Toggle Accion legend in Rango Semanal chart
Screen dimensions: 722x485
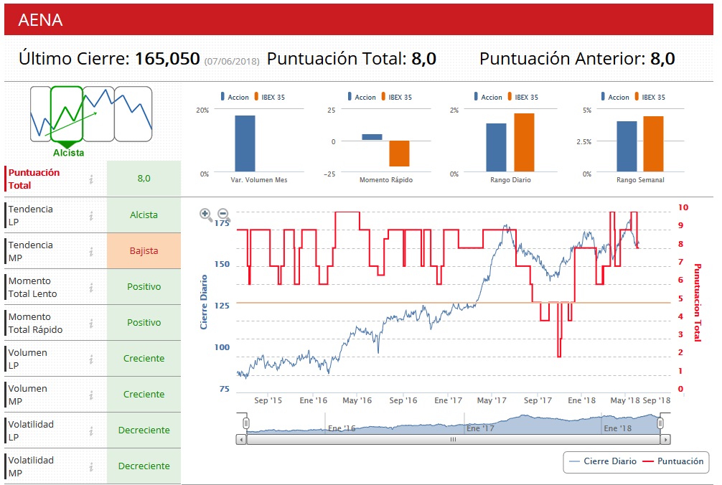pos(615,97)
